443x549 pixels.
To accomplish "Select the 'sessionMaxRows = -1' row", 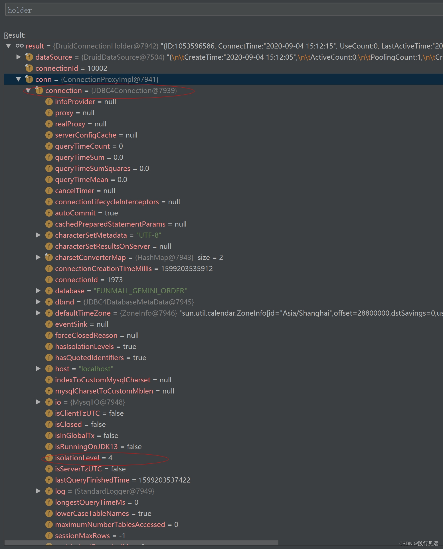I will point(223,536).
